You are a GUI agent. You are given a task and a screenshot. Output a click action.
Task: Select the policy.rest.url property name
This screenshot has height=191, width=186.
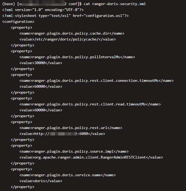pos(71,128)
